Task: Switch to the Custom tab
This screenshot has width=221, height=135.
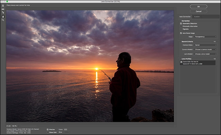Action: pos(197,17)
